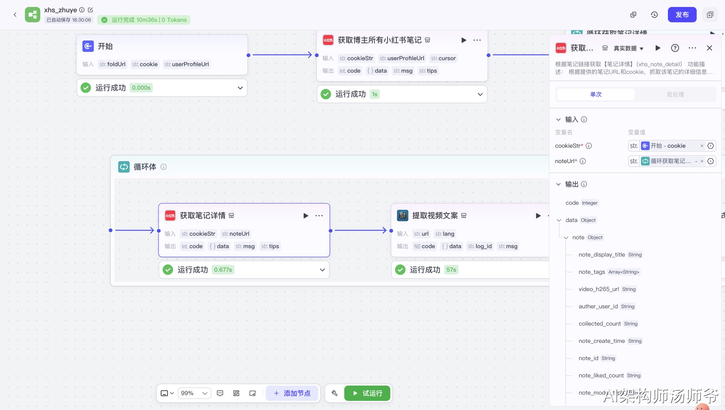Collapse the note Object tree item
Screen dimensions: 725x410
tap(566, 238)
